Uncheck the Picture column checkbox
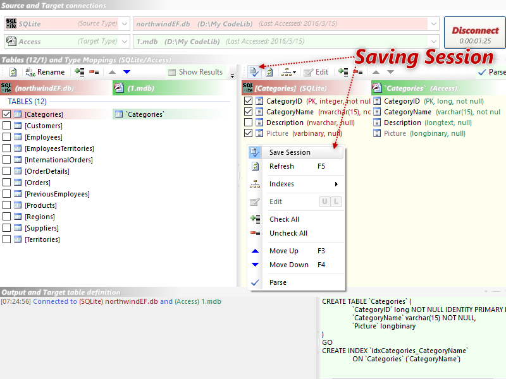Viewport: 506px width, 379px height. click(248, 133)
